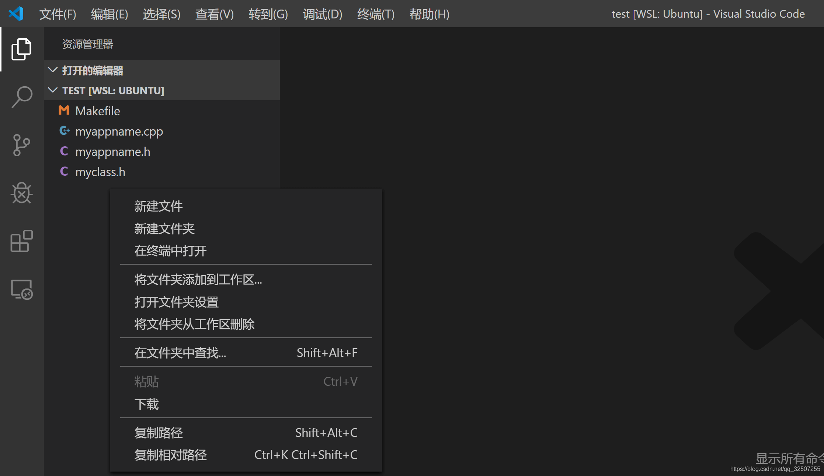Viewport: 824px width, 476px height.
Task: Collapse the 打开的编辑器 section
Action: coord(53,70)
